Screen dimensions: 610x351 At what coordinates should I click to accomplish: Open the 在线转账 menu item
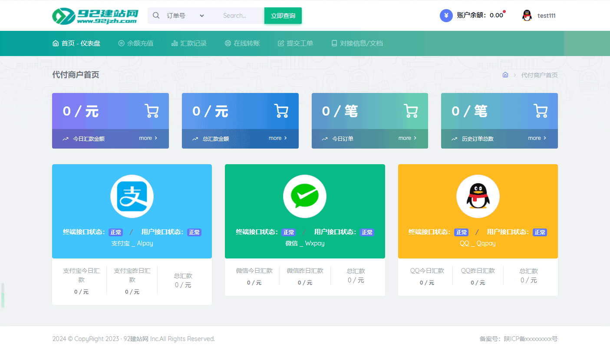tap(242, 43)
